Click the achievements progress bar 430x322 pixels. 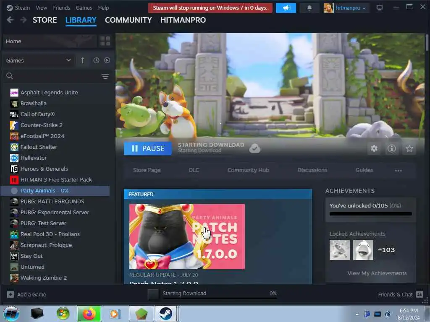[x=370, y=214]
